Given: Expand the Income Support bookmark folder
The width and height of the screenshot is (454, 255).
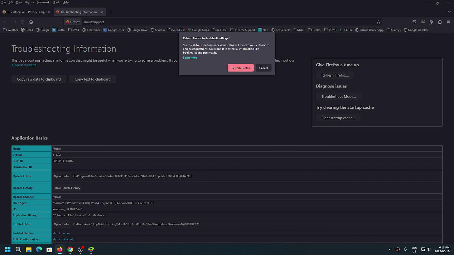Looking at the screenshot, I should [x=243, y=30].
